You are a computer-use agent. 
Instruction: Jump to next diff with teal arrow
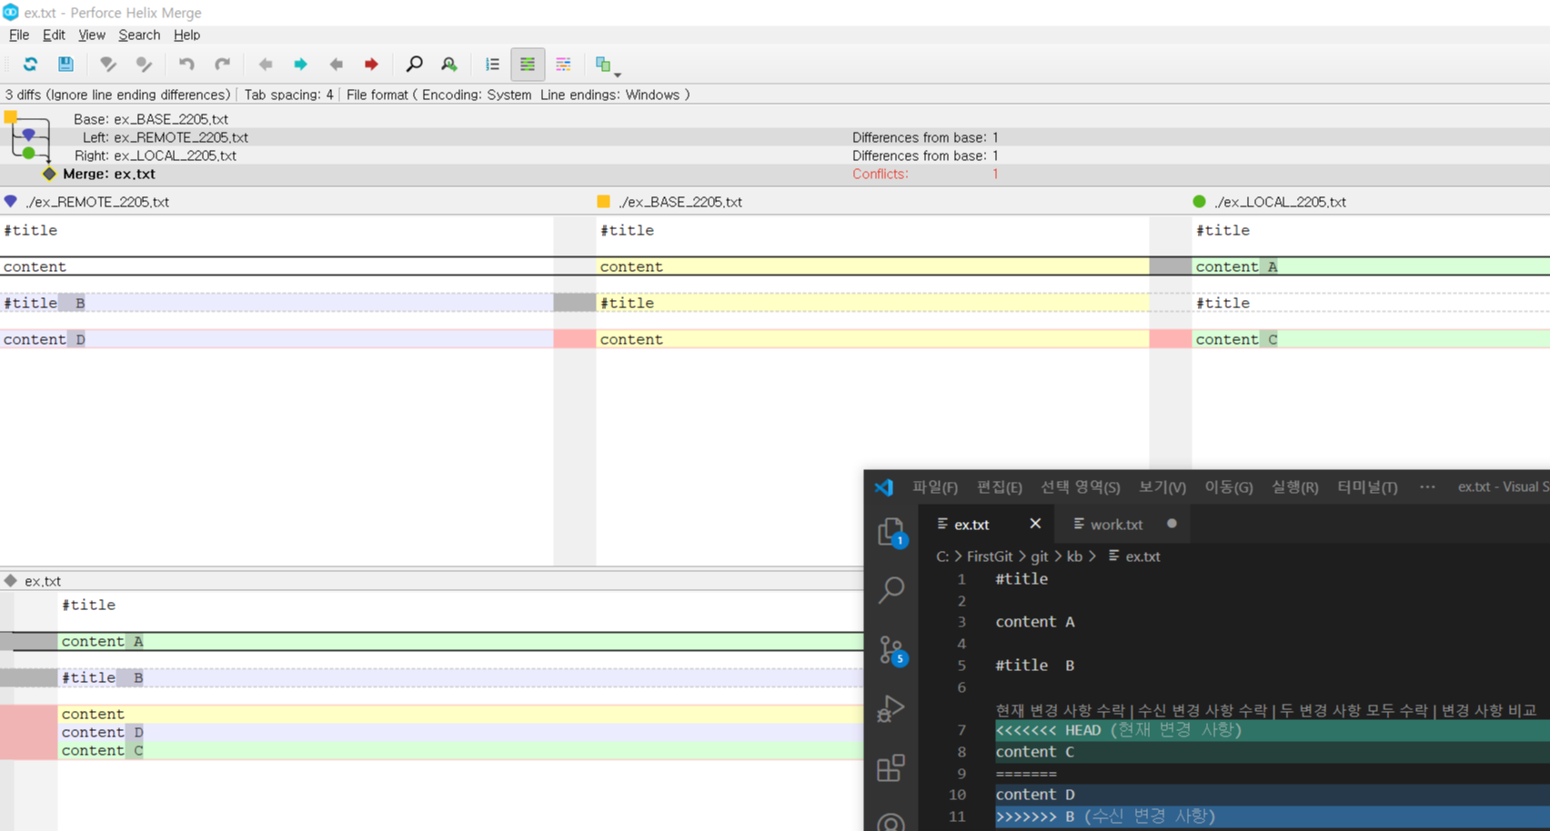300,65
